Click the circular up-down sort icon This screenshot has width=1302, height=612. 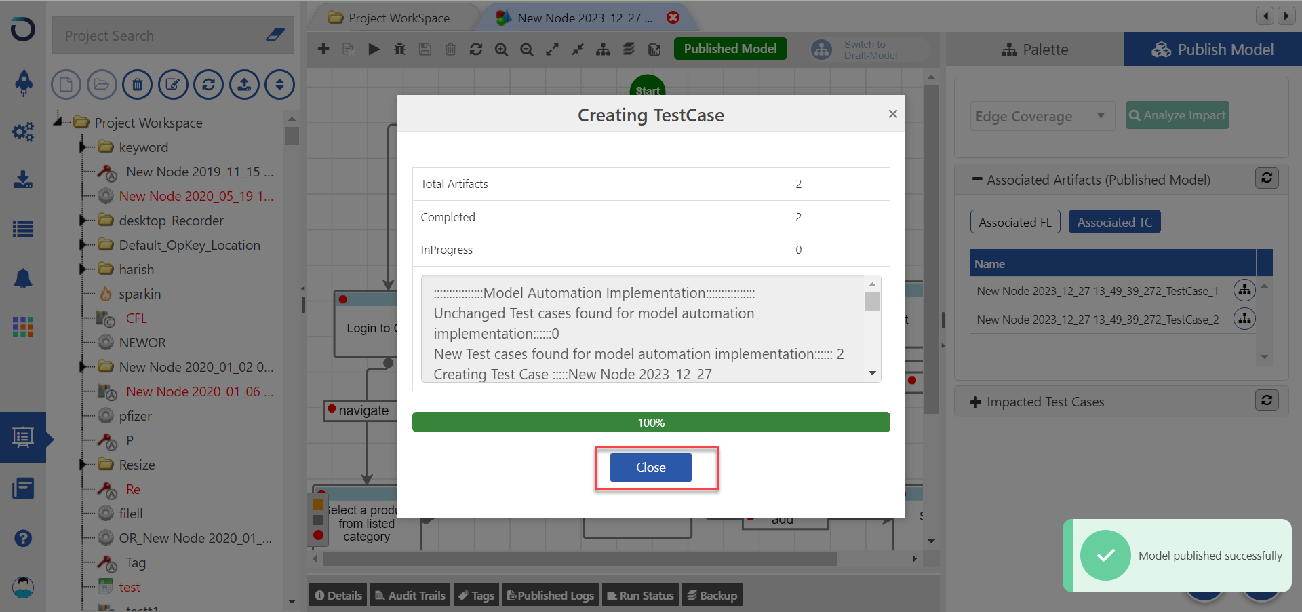point(279,85)
